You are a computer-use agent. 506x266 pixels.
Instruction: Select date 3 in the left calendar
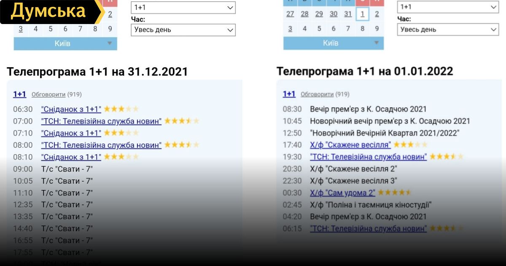click(x=21, y=29)
